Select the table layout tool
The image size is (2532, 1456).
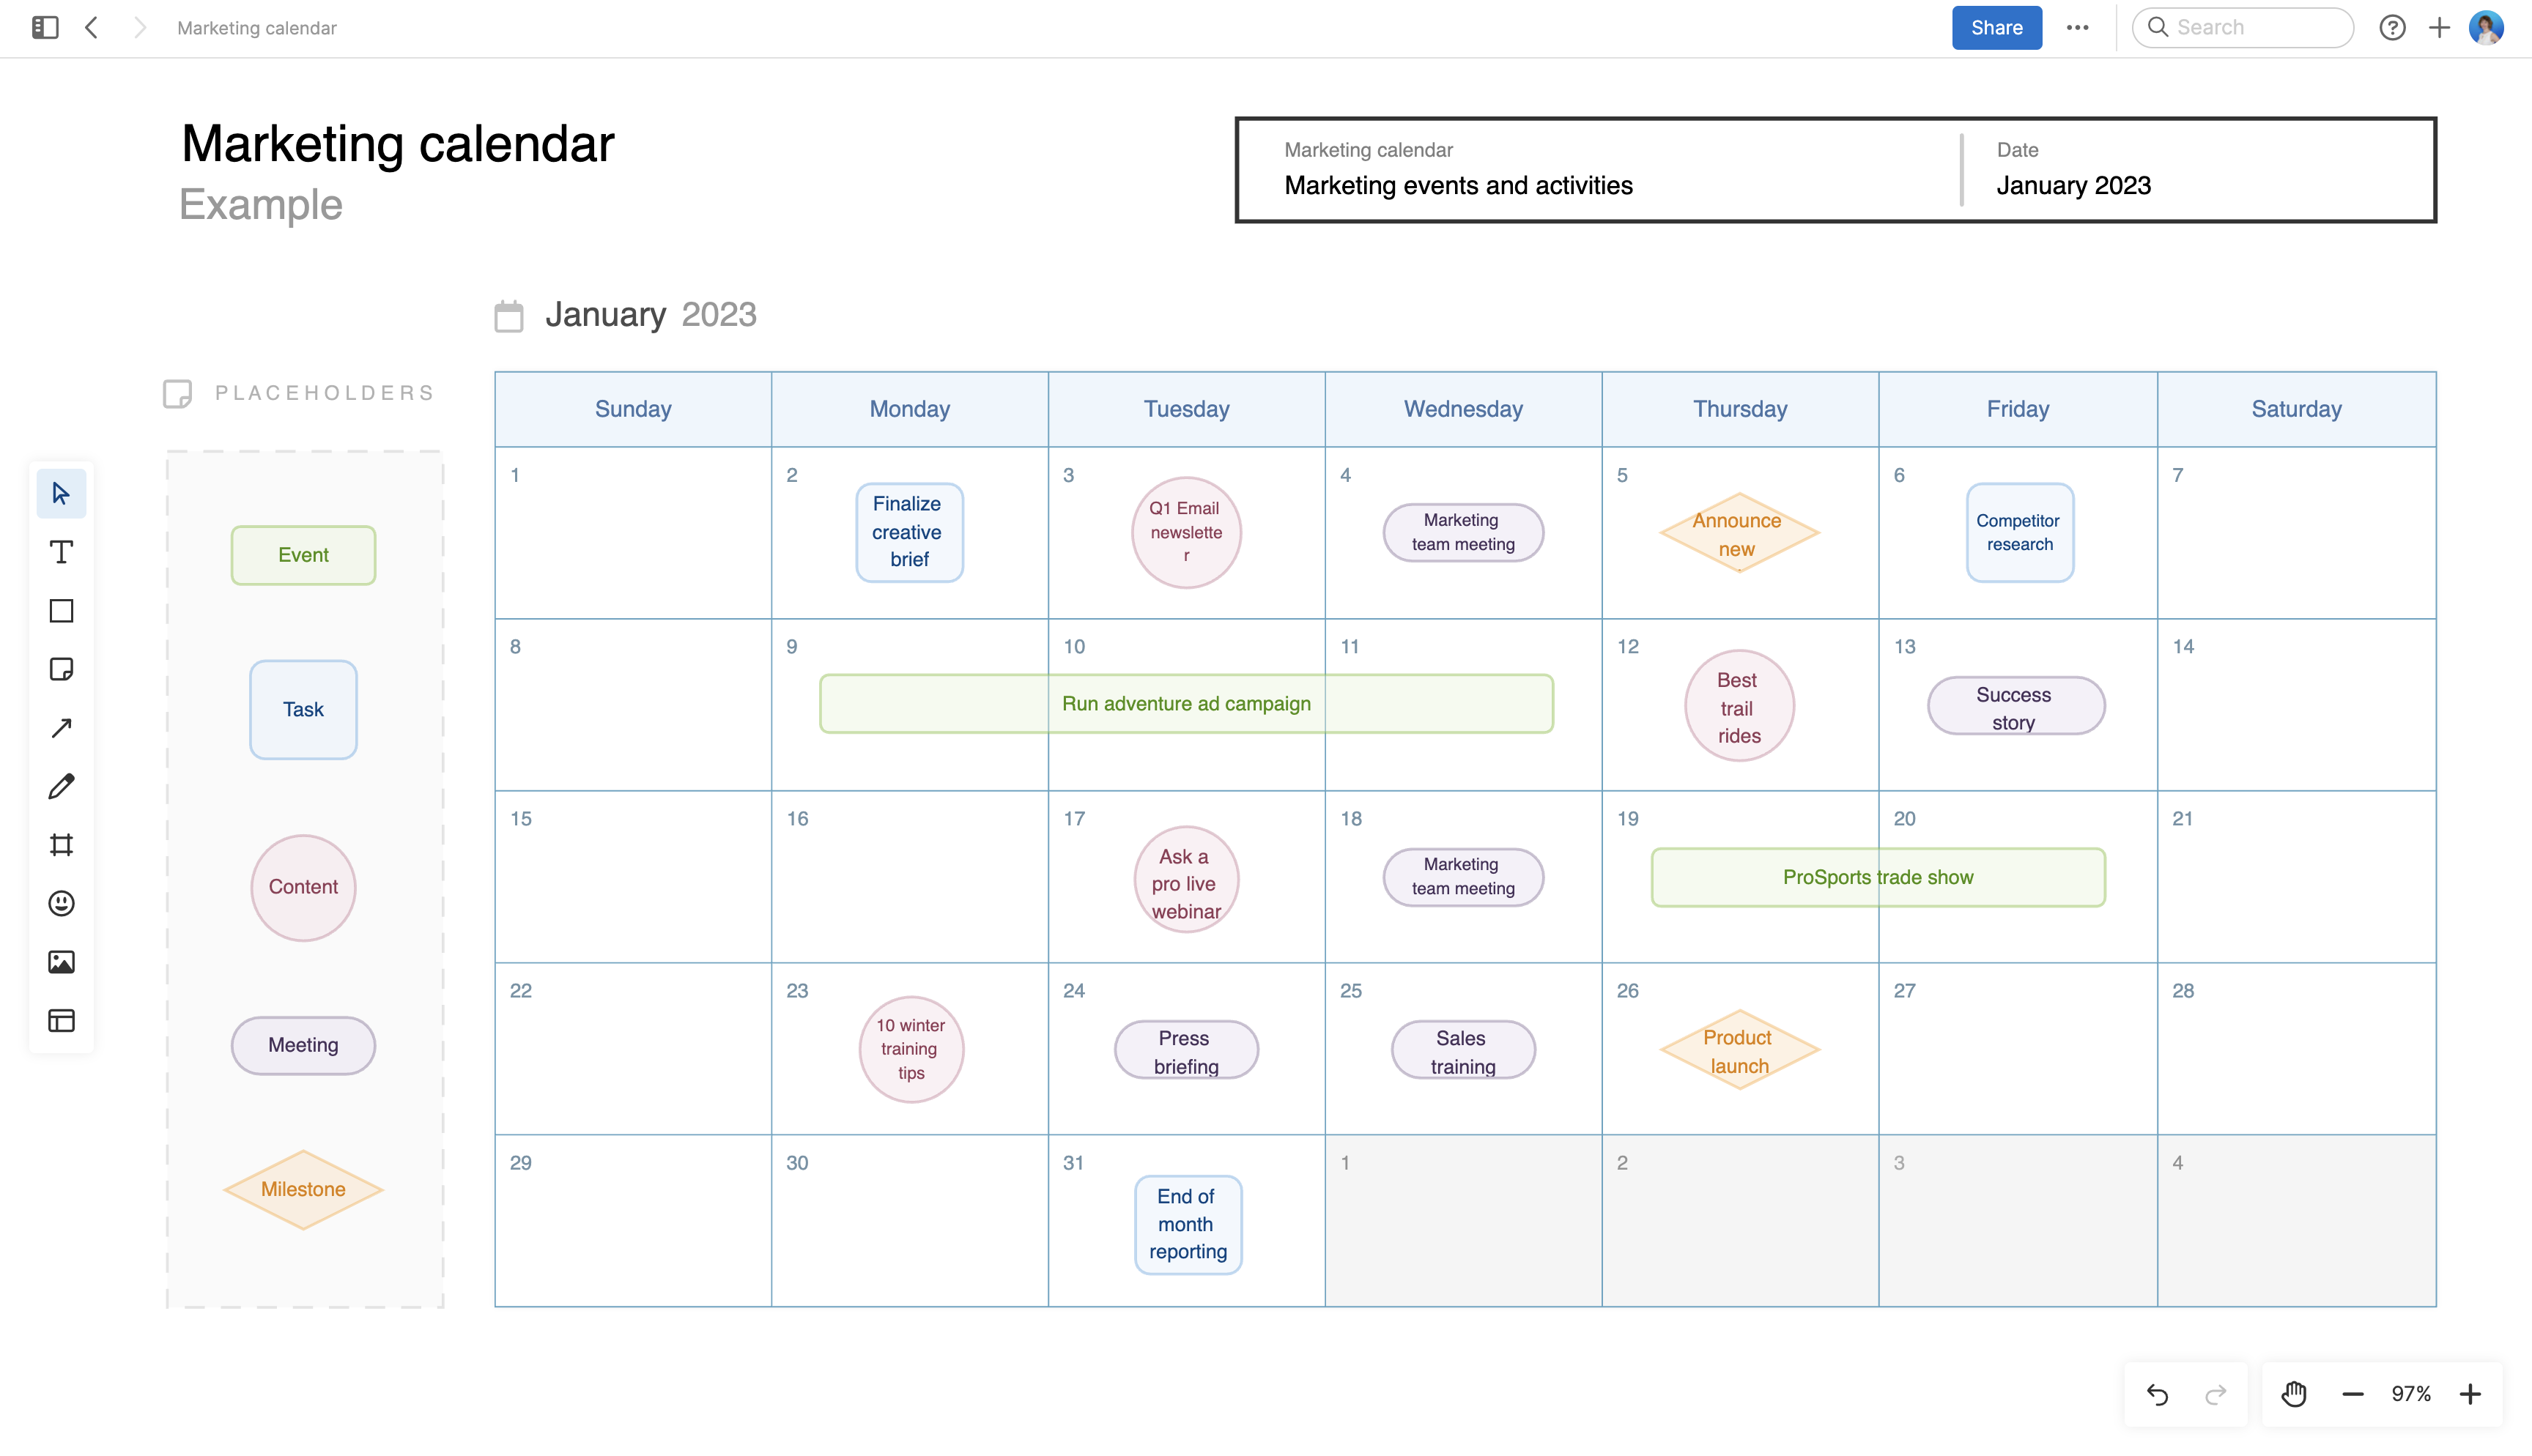(61, 1021)
